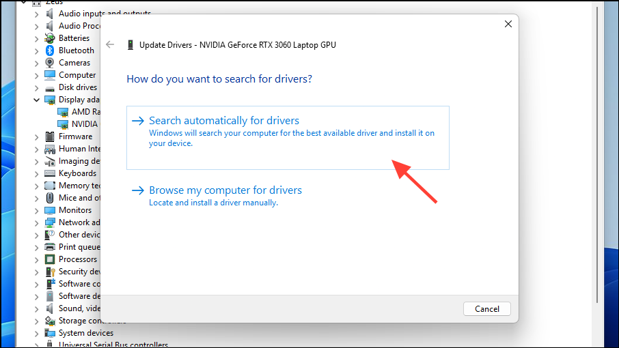619x348 pixels.
Task: Click the Imaging devices icon
Action: (50, 161)
